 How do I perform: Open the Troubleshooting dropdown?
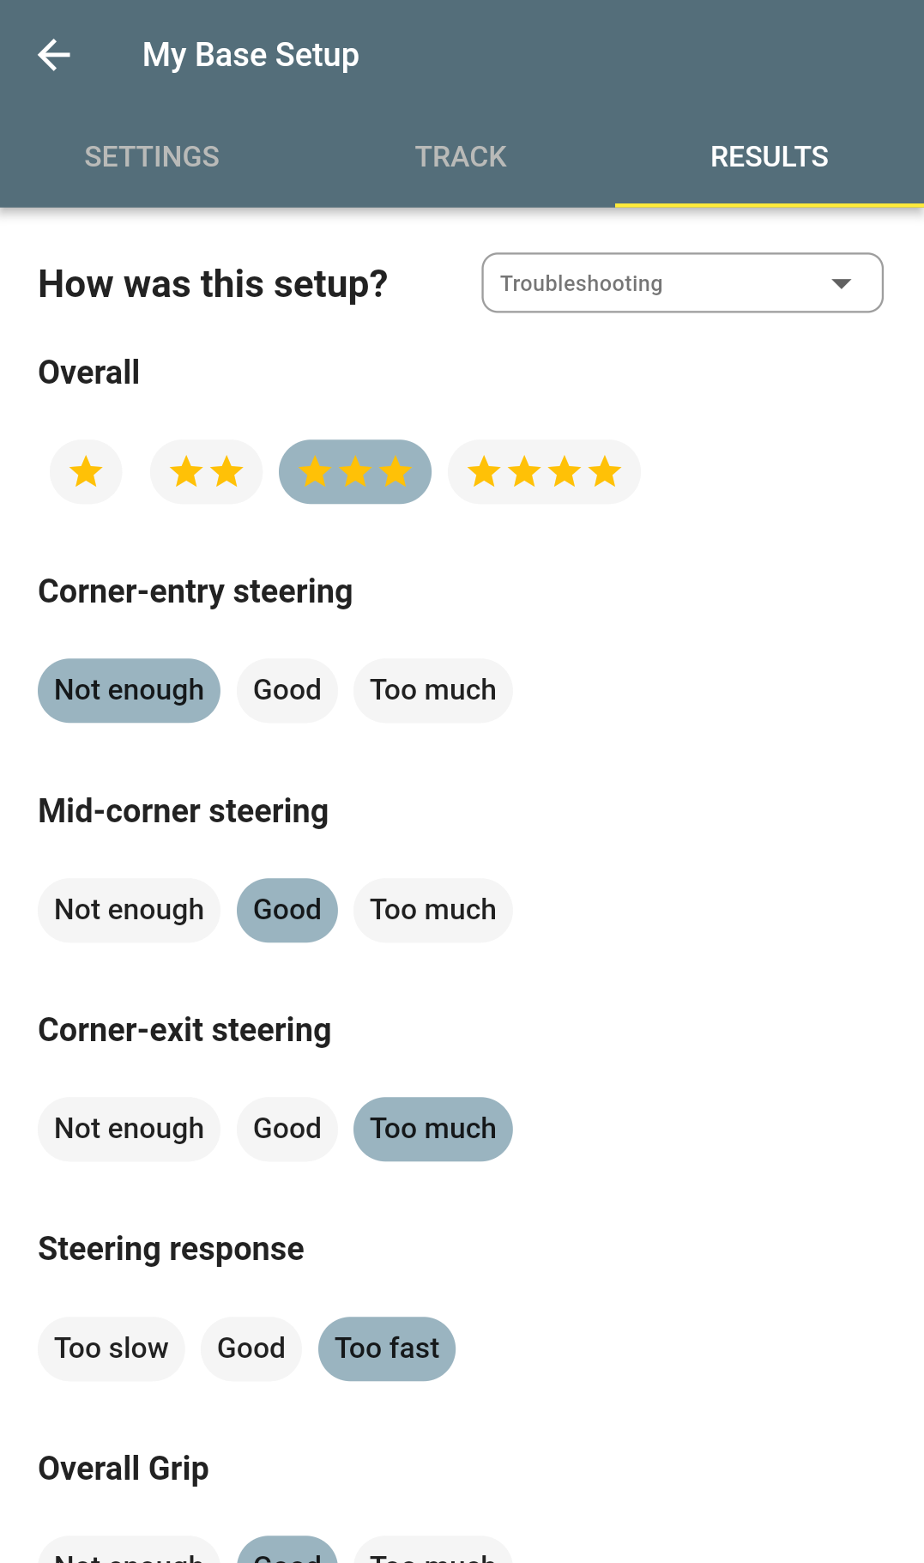(652, 283)
